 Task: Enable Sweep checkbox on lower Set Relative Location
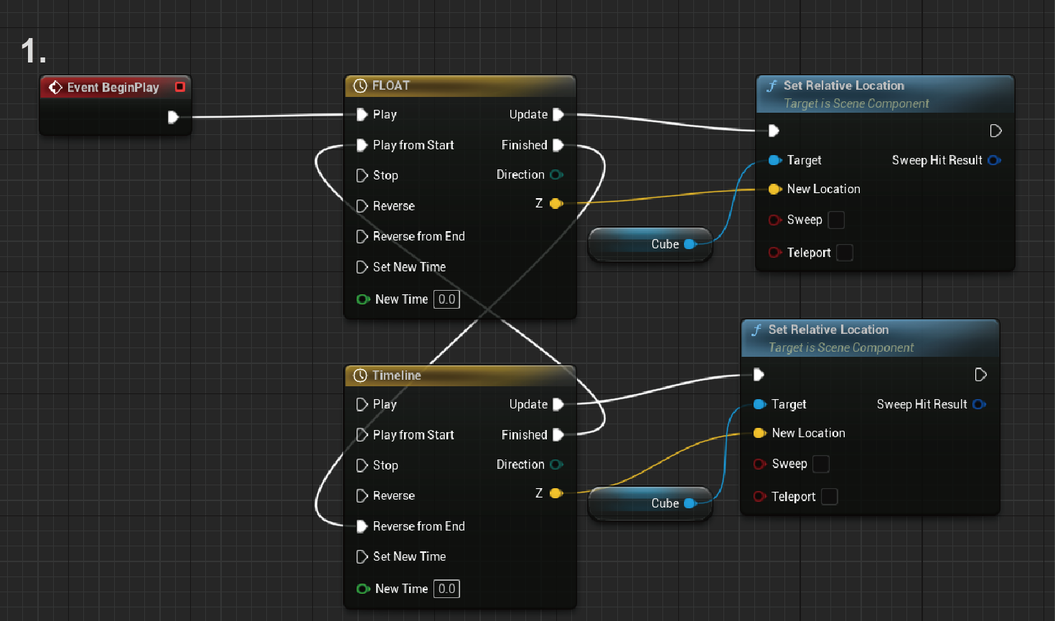pyautogui.click(x=821, y=464)
